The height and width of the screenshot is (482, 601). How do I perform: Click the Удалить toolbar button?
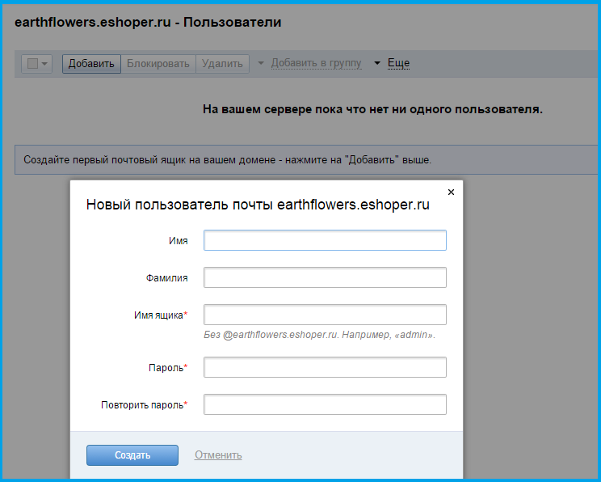[222, 63]
